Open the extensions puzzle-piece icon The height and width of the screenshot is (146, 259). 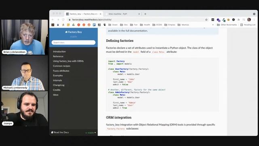click(238, 20)
